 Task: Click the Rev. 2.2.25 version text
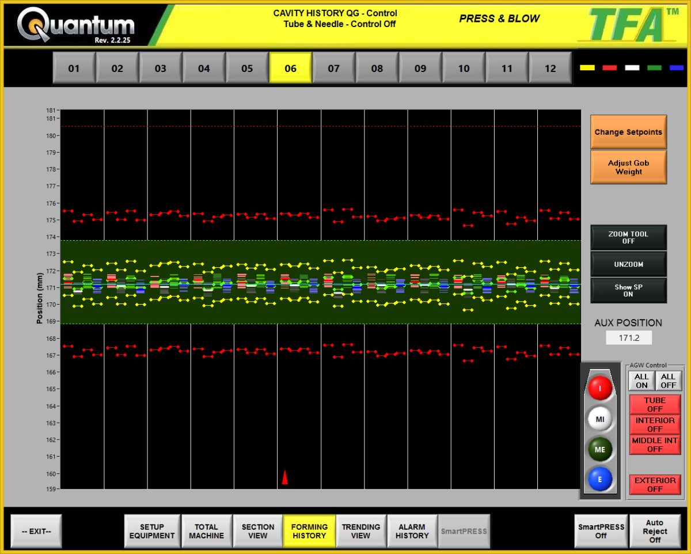(x=112, y=40)
